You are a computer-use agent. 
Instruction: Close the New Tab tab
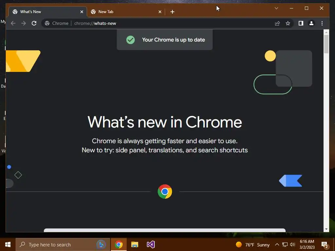160,12
